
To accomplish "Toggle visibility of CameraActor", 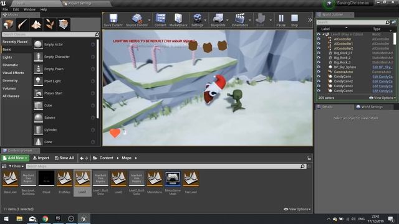I will coord(319,72).
